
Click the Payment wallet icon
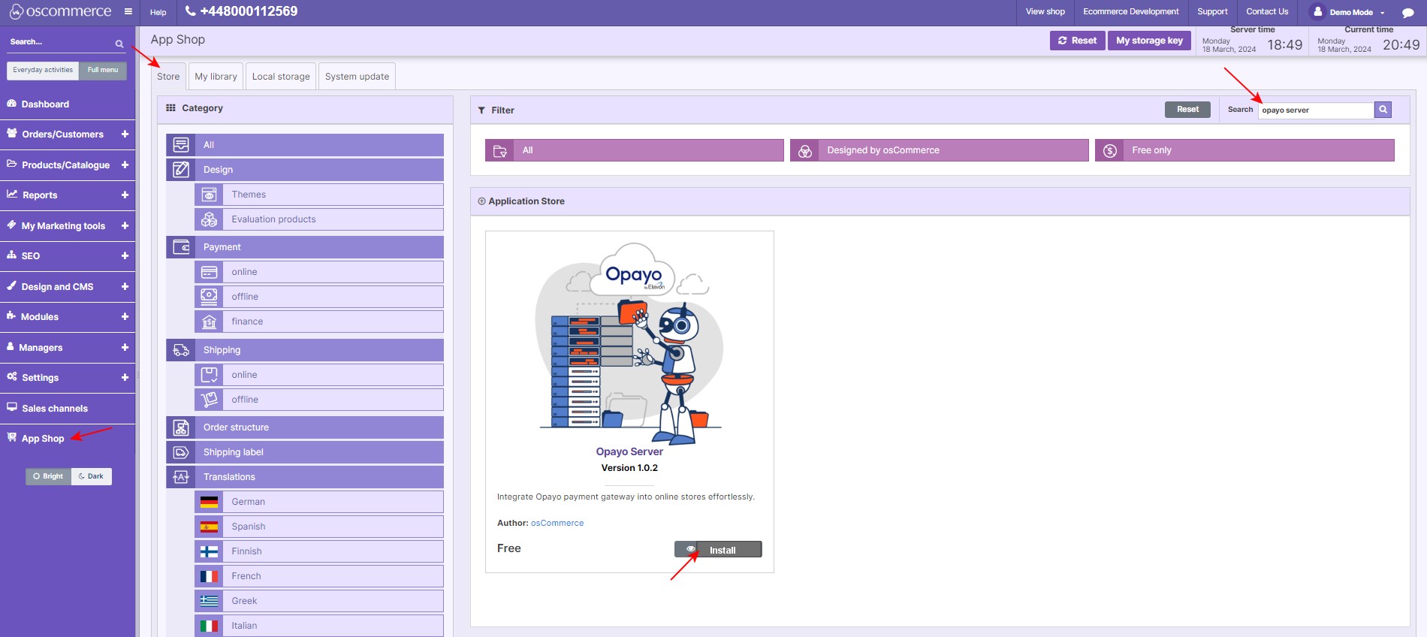point(181,247)
